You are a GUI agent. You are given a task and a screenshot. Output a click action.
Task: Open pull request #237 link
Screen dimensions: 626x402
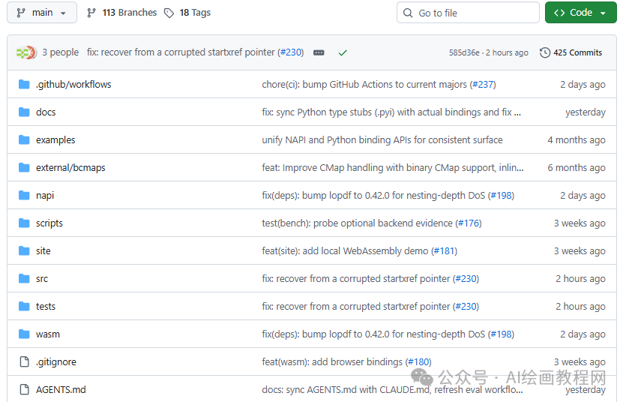(483, 84)
